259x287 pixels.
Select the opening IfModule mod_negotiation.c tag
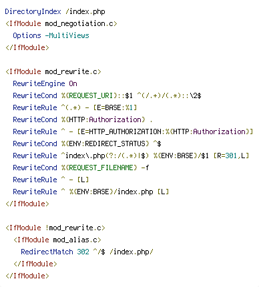[61, 23]
